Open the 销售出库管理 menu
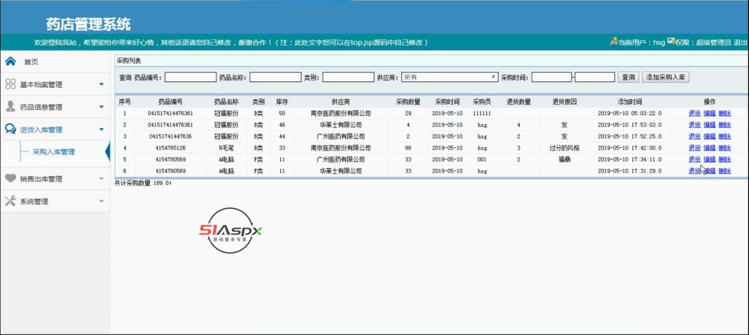This screenshot has width=749, height=335. (55, 179)
